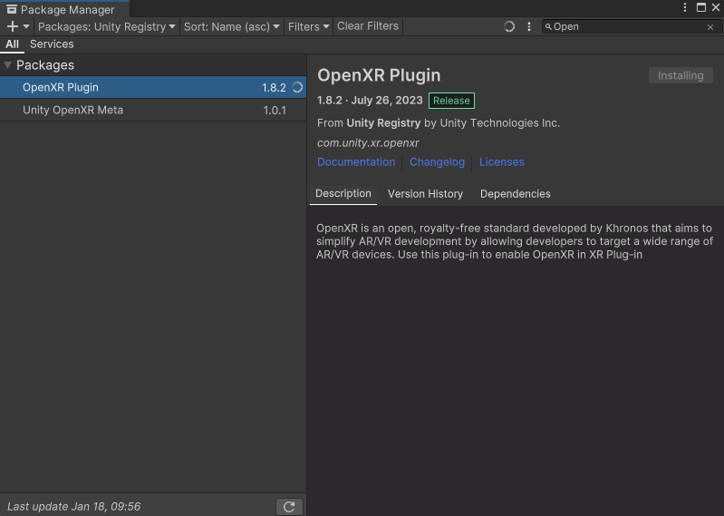Click the plus add package icon
724x516 pixels.
point(13,27)
